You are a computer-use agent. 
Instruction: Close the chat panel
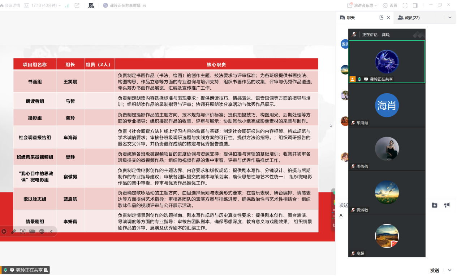388,18
